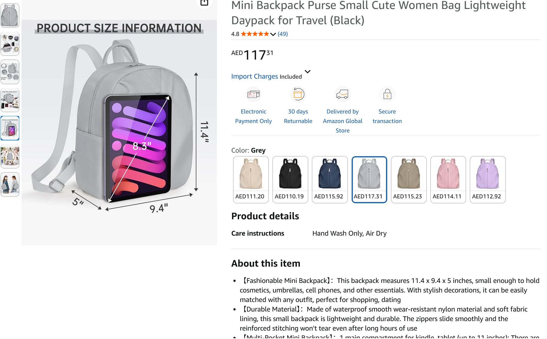Open the rating breakdown dropdown arrow

[273, 34]
